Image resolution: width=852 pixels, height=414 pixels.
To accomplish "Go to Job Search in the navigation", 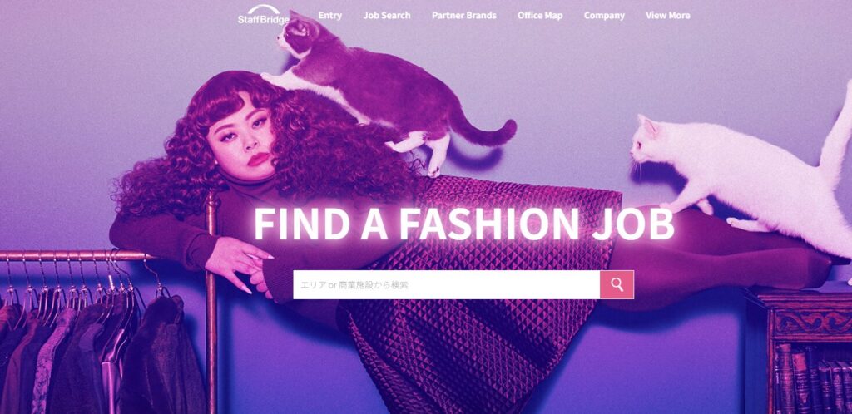I will click(387, 15).
